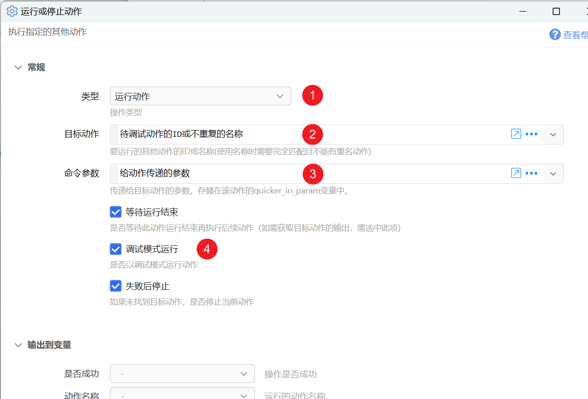Open the 是否成功 variable dropdown
588x399 pixels.
tap(182, 374)
